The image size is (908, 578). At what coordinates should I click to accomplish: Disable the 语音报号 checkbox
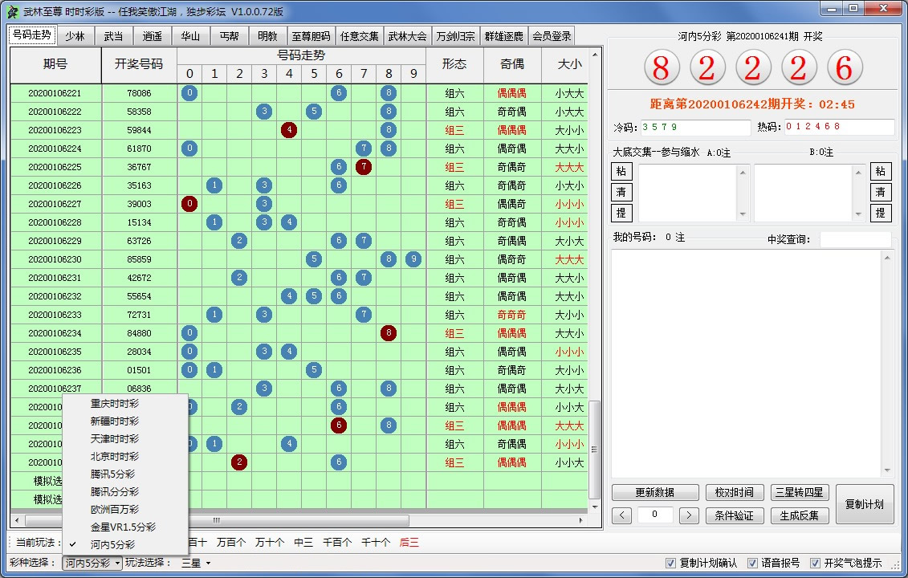pyautogui.click(x=752, y=563)
